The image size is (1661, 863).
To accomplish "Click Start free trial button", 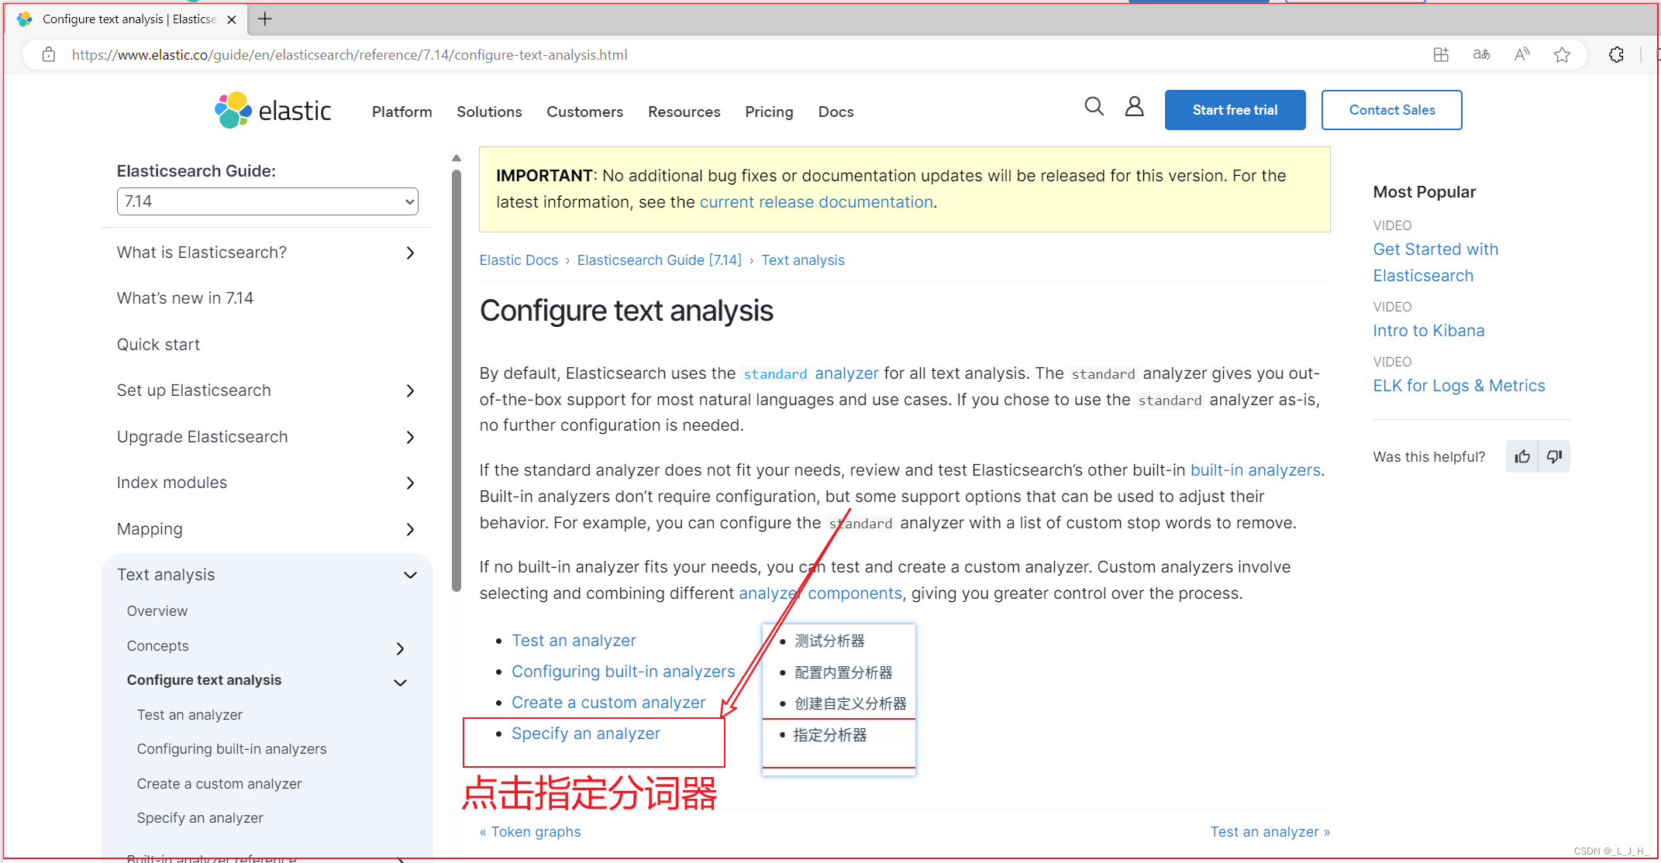I will pos(1235,110).
